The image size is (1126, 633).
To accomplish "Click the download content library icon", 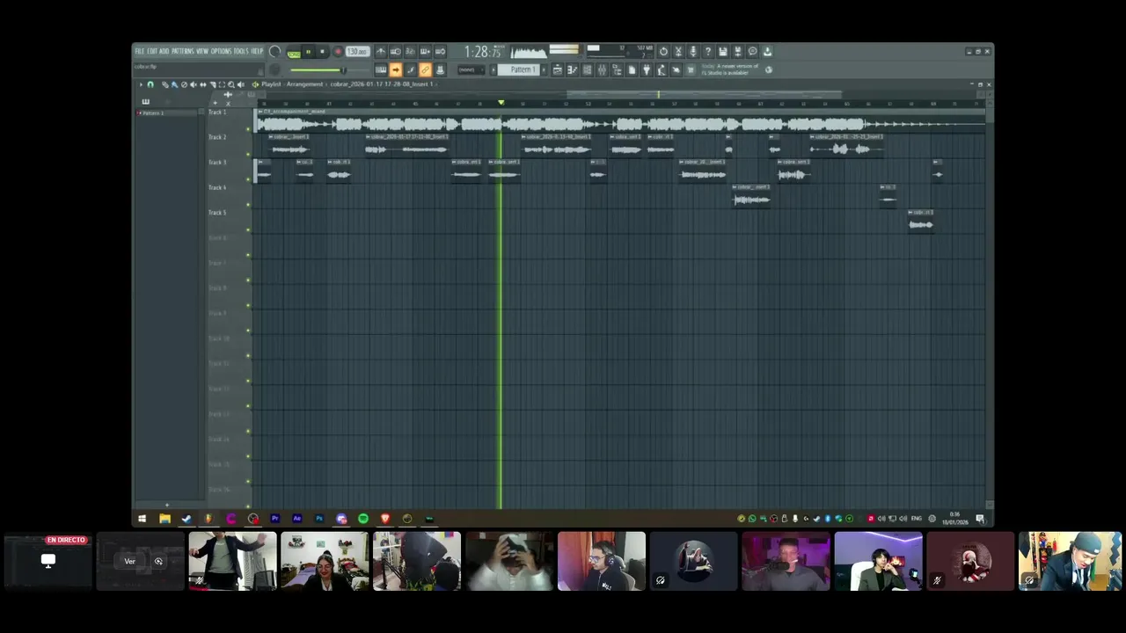I will (767, 51).
